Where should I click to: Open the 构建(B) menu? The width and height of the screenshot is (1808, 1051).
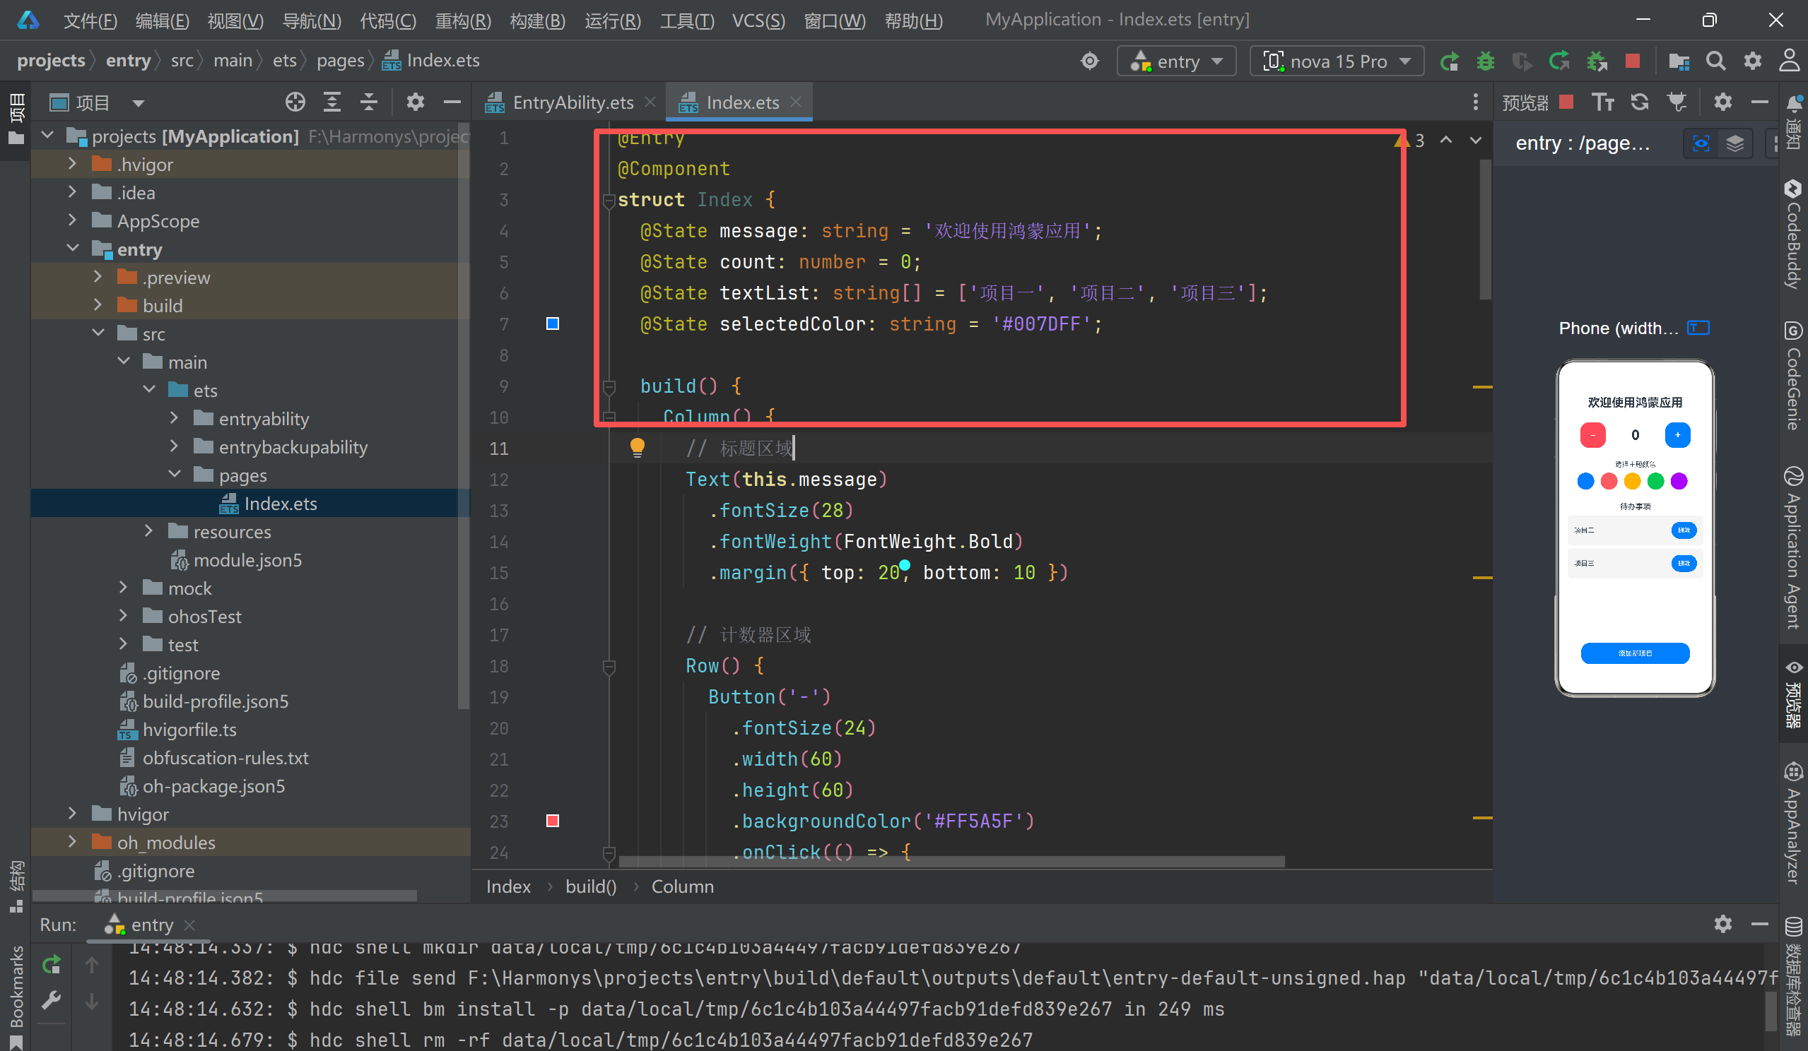[x=537, y=20]
